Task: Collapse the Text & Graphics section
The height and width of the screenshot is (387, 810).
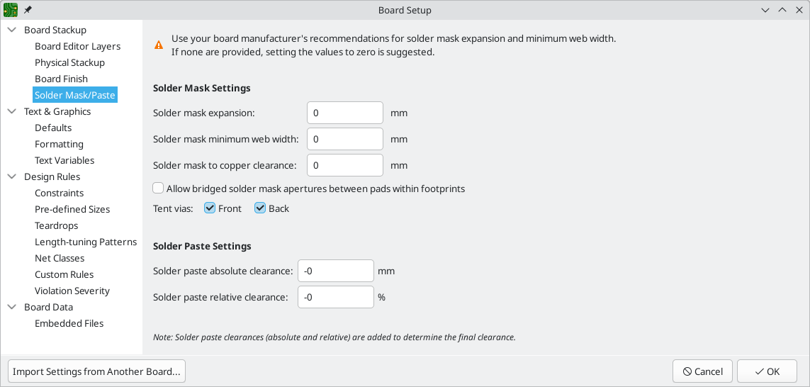Action: point(12,111)
